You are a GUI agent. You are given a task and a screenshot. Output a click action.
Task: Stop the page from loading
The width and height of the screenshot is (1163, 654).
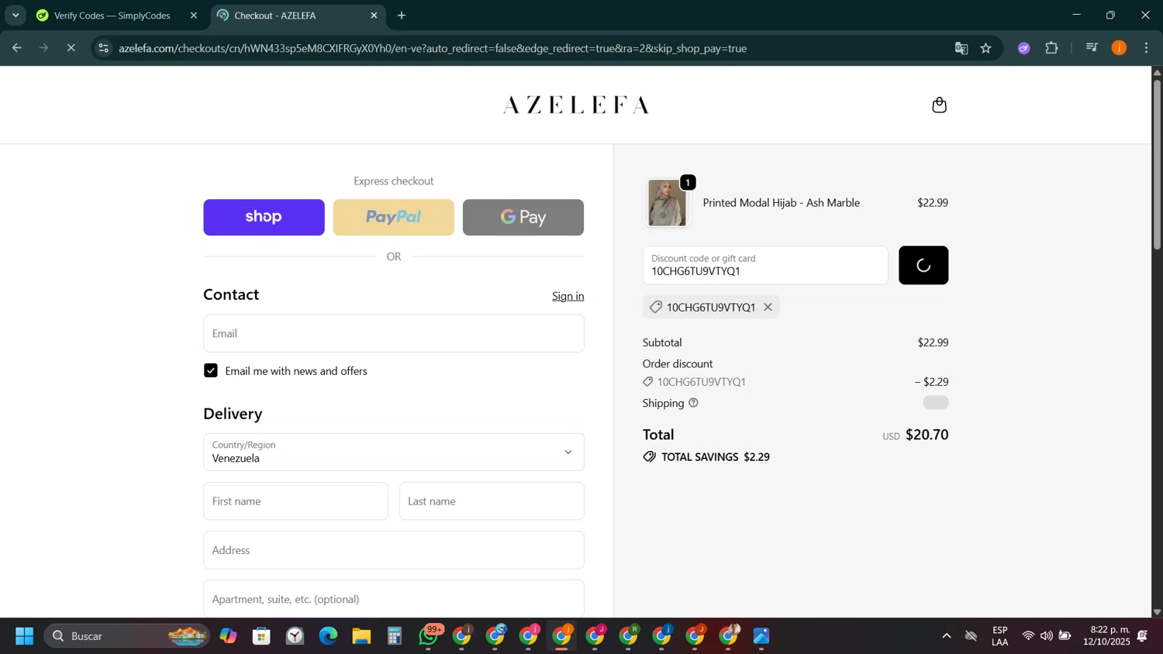click(x=71, y=48)
